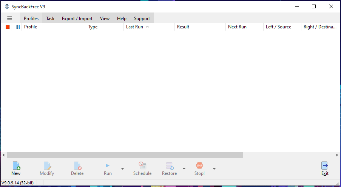The height and width of the screenshot is (187, 341).
Task: Open the Profiles menu
Action: [31, 18]
